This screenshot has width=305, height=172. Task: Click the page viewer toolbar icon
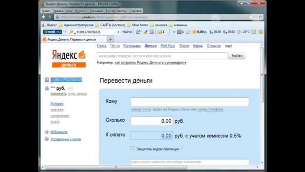(x=152, y=32)
